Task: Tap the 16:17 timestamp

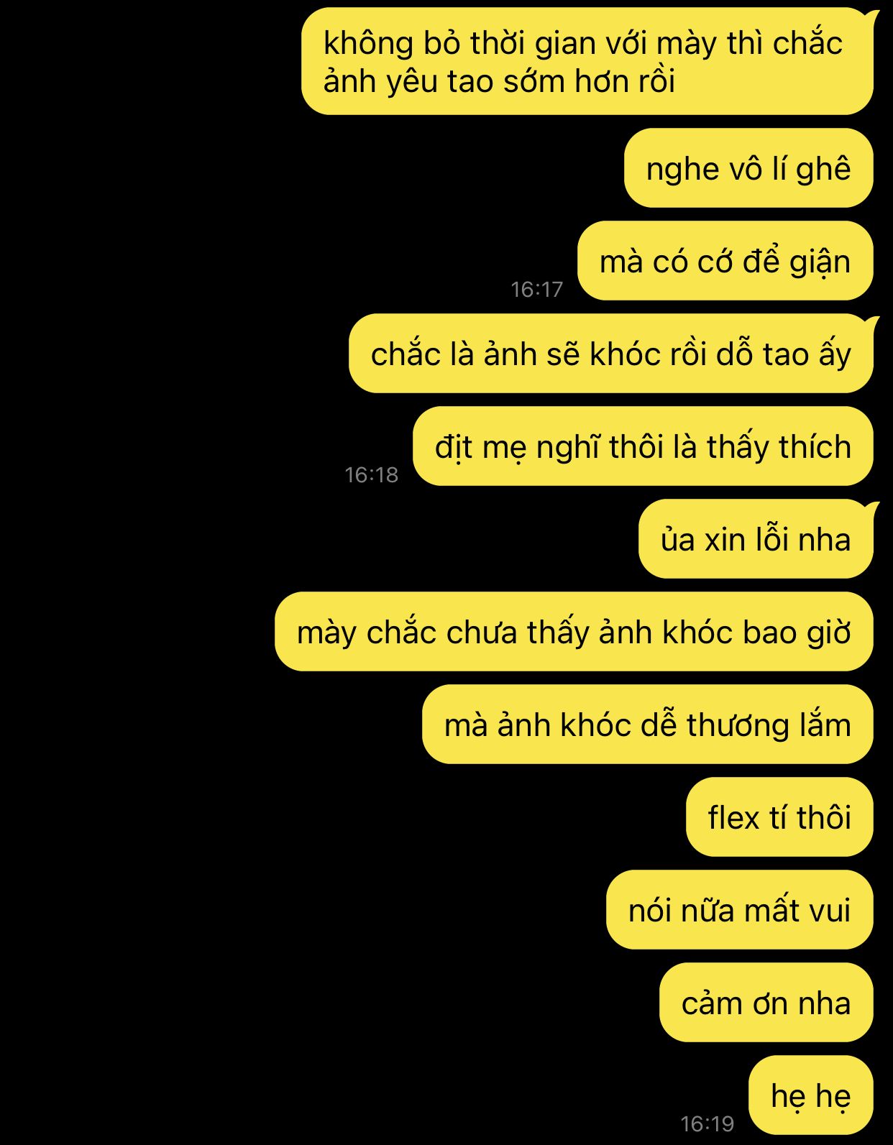Action: point(536,289)
